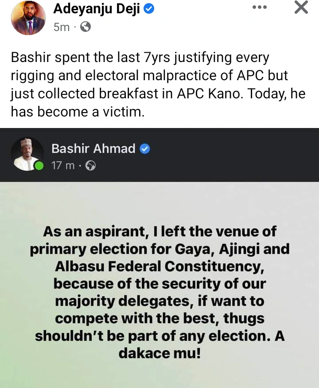Click the caption starting 'Bashir spent the last 7yrs'
This screenshot has height=388, width=319.
coord(140,58)
